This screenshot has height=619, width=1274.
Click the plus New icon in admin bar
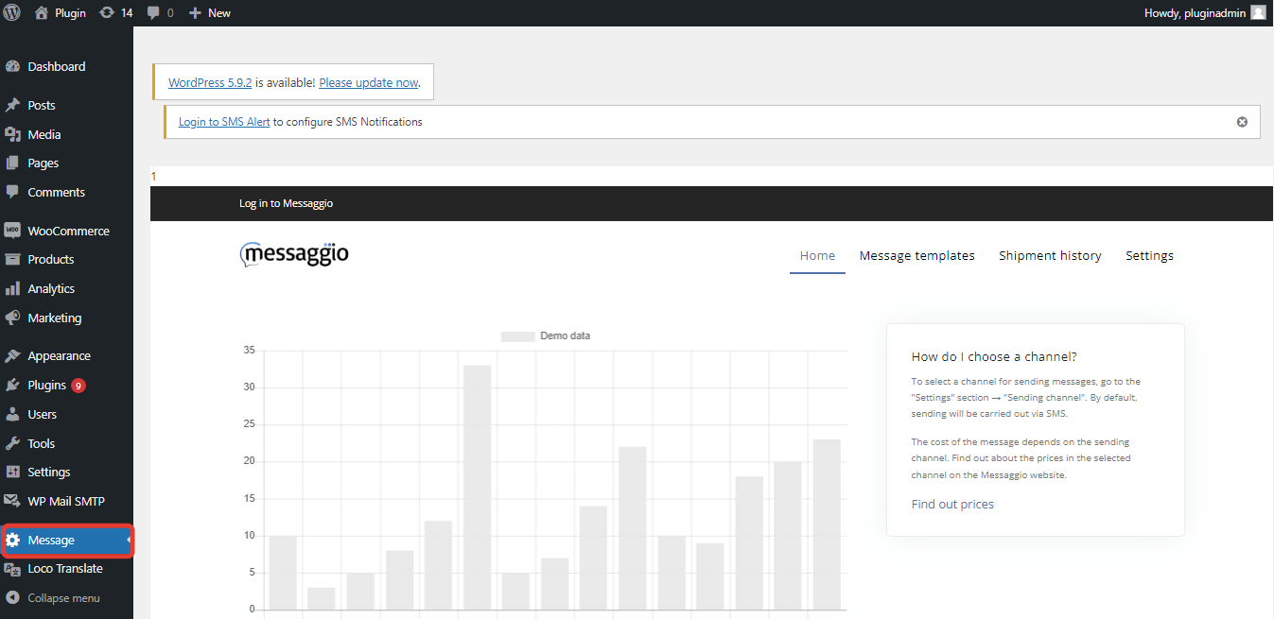click(195, 12)
